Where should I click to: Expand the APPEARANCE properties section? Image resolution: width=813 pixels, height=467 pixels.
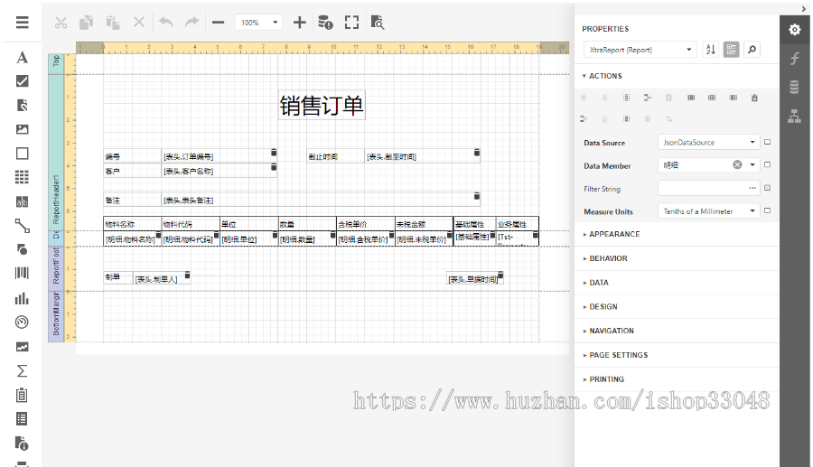614,234
